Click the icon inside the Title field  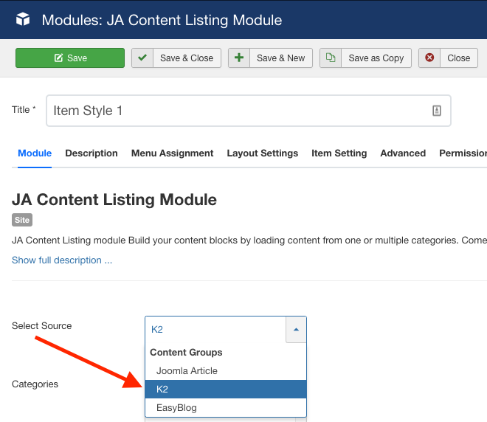(x=436, y=111)
